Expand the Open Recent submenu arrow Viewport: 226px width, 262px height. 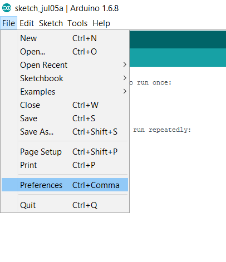pos(125,65)
